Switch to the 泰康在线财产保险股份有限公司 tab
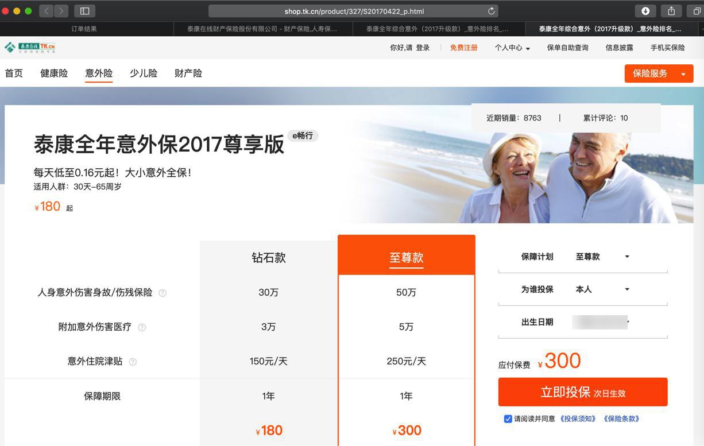704x446 pixels. (x=262, y=29)
